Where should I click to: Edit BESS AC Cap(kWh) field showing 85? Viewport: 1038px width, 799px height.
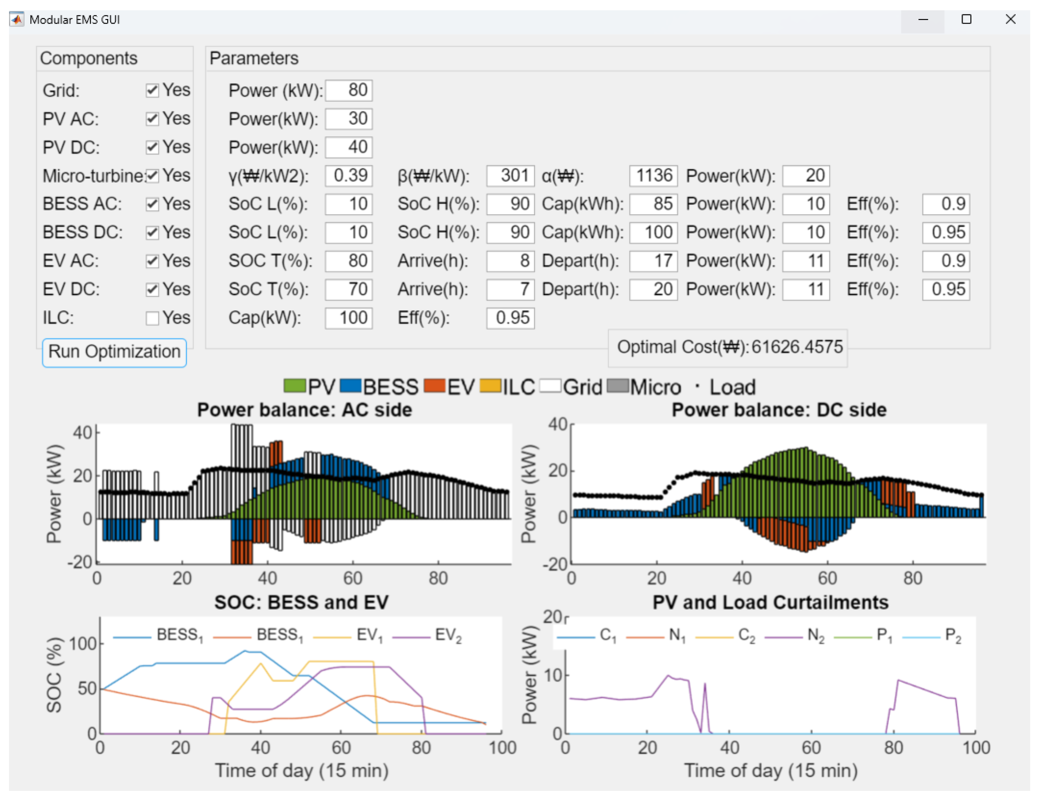pos(654,205)
